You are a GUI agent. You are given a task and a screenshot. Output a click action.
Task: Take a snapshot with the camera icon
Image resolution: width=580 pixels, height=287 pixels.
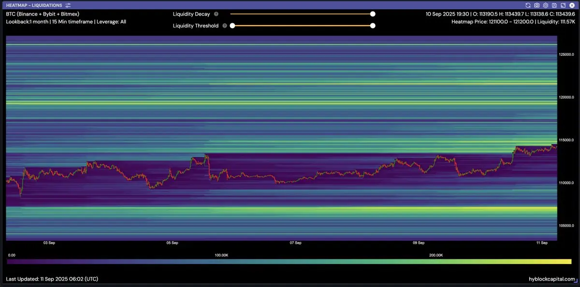click(537, 5)
